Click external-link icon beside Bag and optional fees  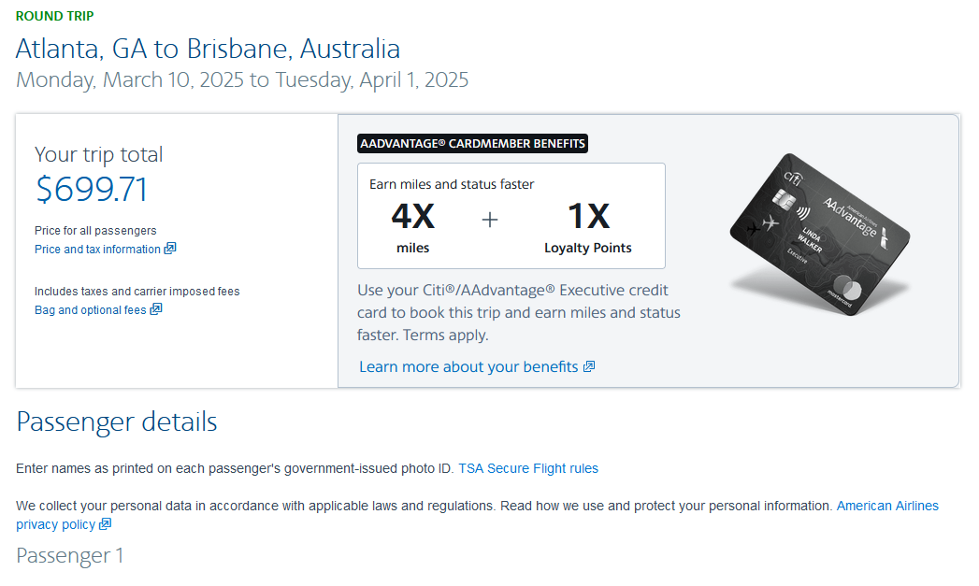point(156,309)
